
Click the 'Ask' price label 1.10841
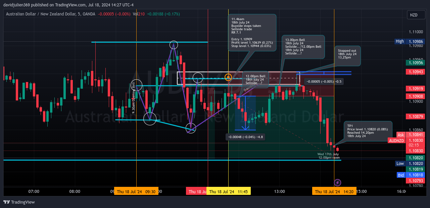(411, 135)
